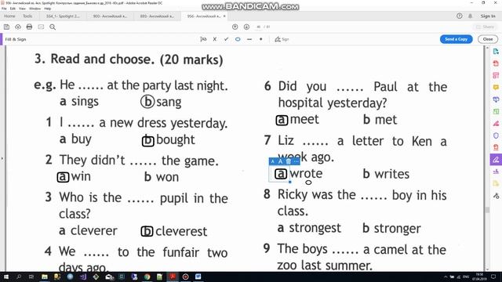The height and width of the screenshot is (282, 502).
Task: Select the square mark on 'cleverest' option
Action: point(147,232)
